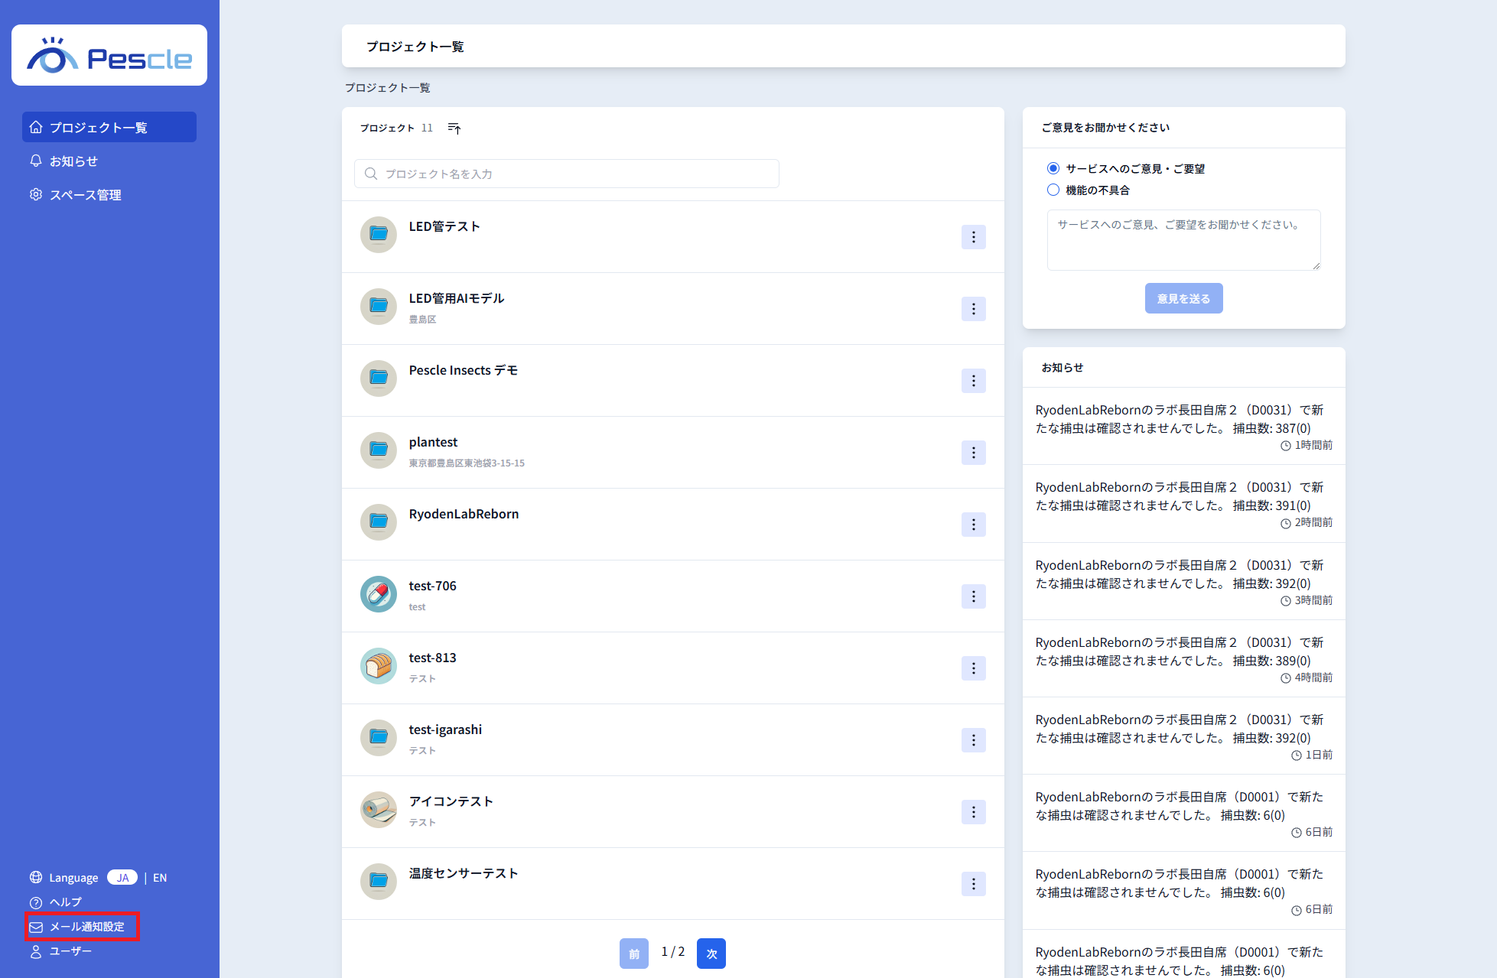Select 機能の不具合 radio button

point(1053,190)
